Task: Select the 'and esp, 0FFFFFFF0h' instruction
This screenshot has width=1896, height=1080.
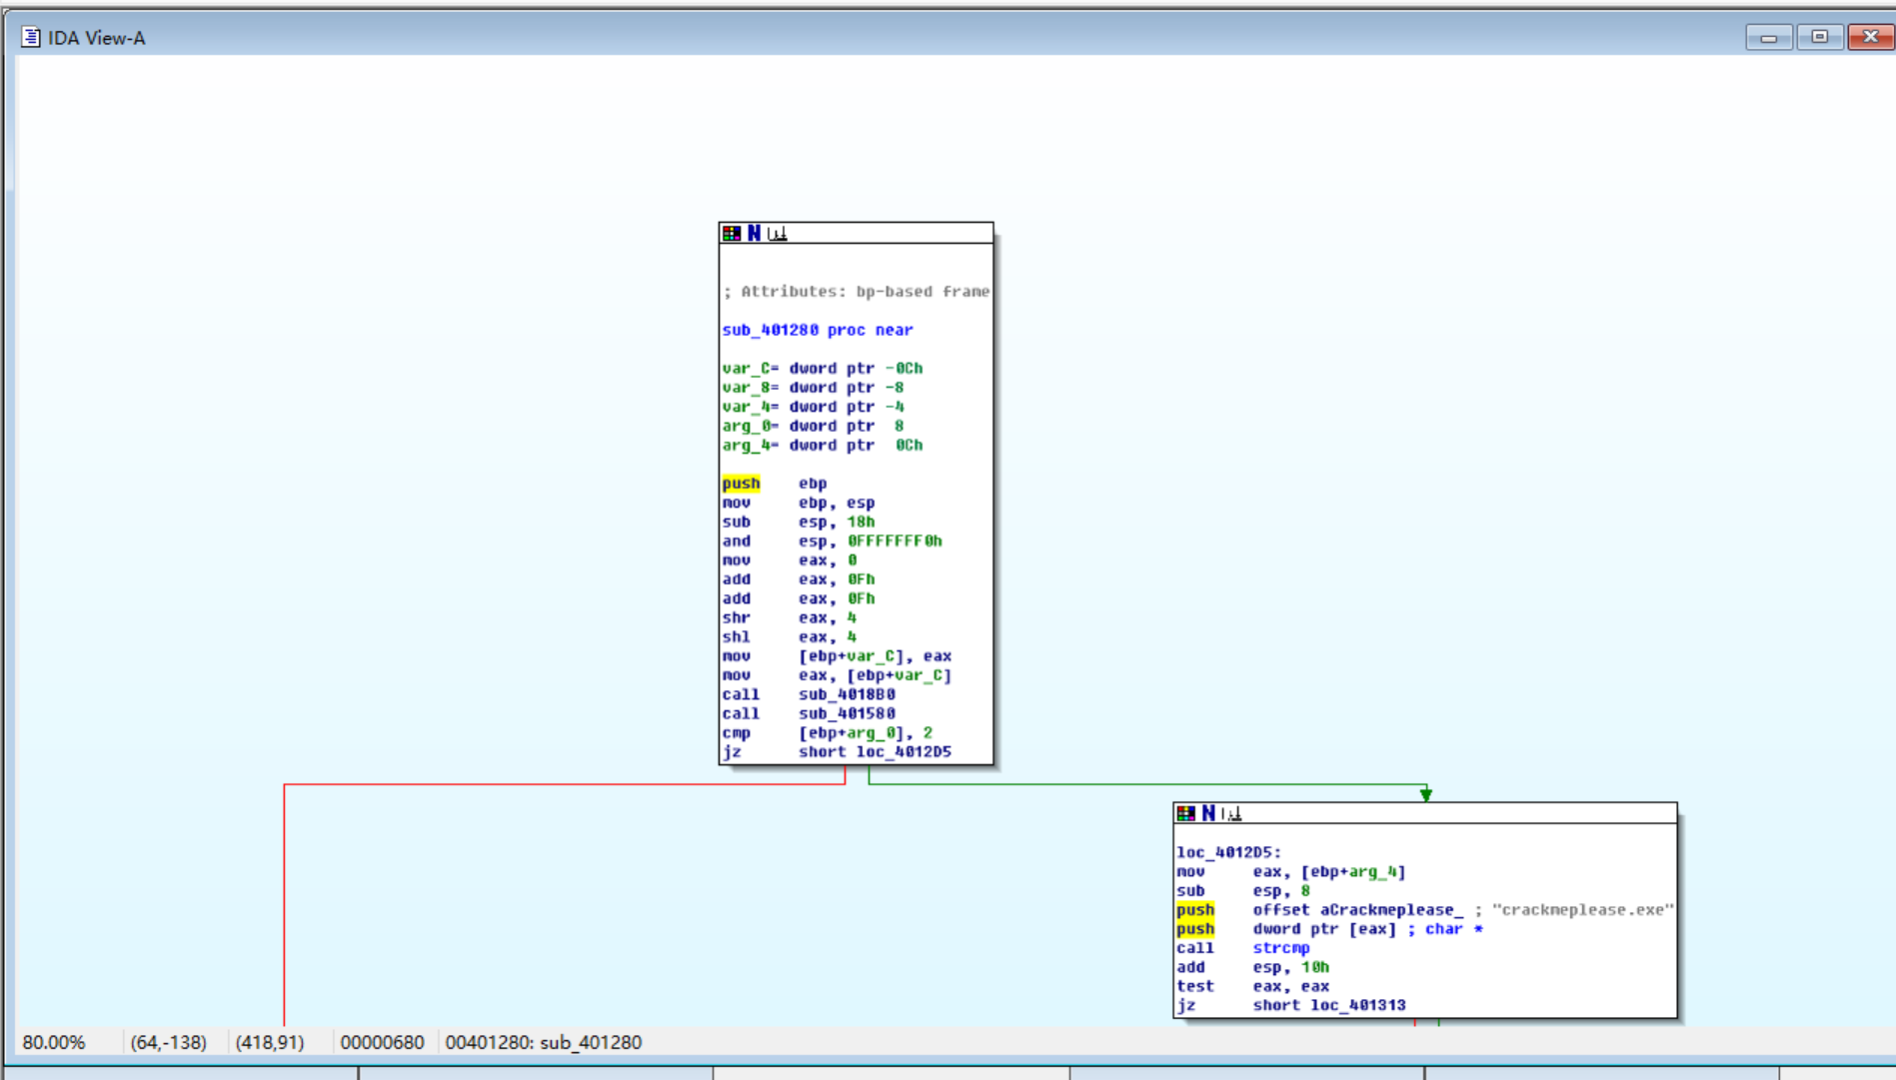Action: pos(833,541)
